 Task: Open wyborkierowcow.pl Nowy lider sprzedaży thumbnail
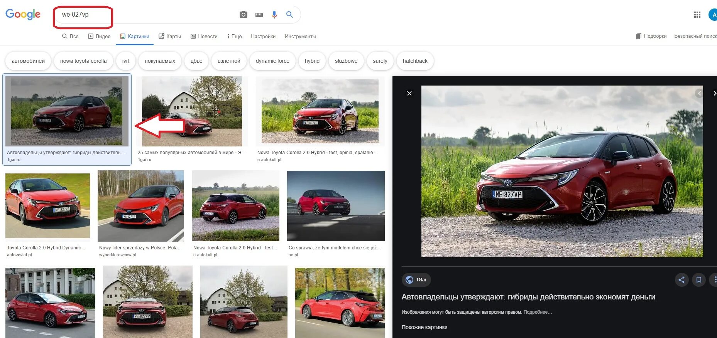pyautogui.click(x=141, y=206)
